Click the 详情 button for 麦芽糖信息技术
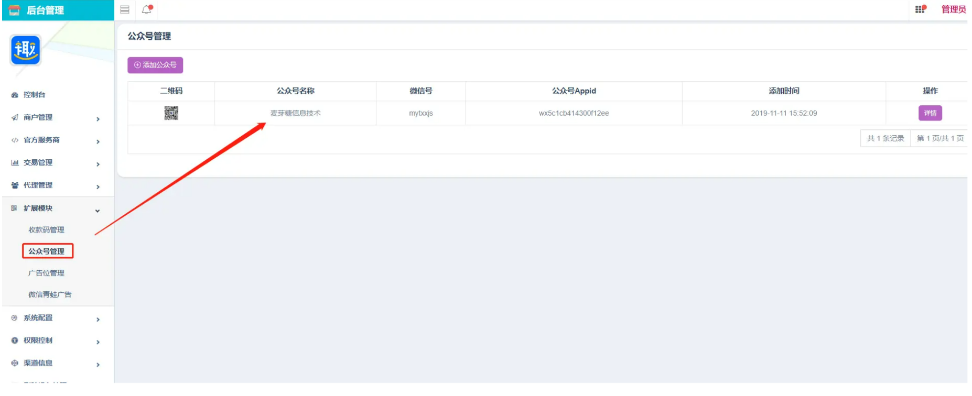Viewport: 972px width, 396px height. pyautogui.click(x=930, y=113)
